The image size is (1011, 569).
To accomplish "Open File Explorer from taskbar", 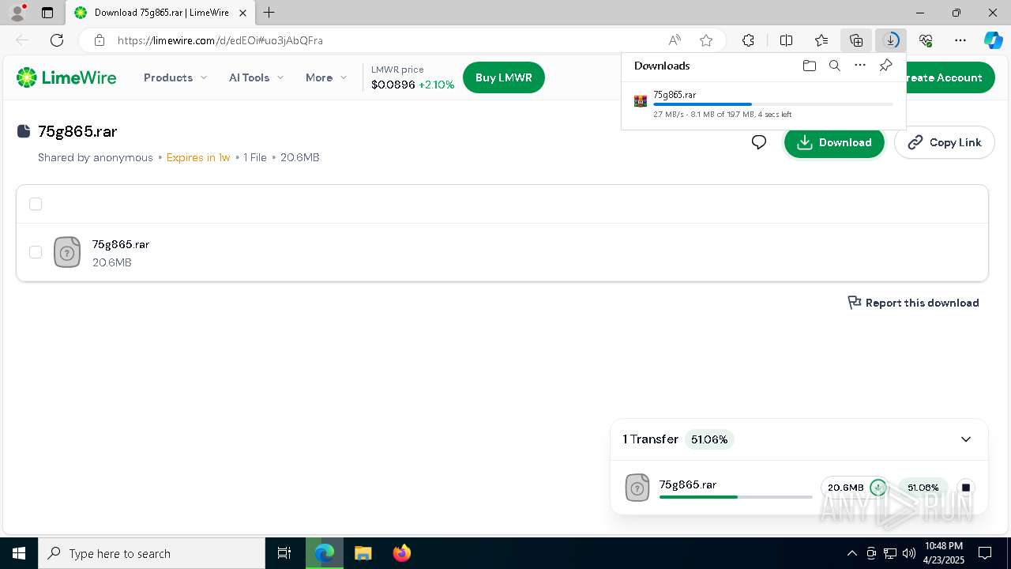I will click(x=363, y=553).
